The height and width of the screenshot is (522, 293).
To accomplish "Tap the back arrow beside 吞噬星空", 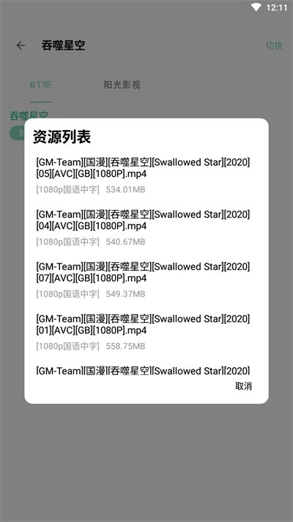I will [21, 46].
